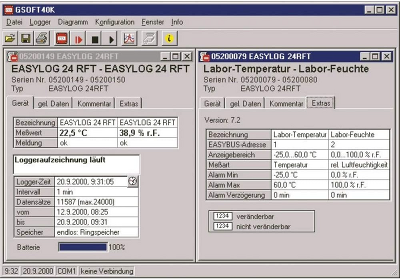This screenshot has height=279, width=400.
Task: Open the Fenster menu
Action: tap(152, 22)
